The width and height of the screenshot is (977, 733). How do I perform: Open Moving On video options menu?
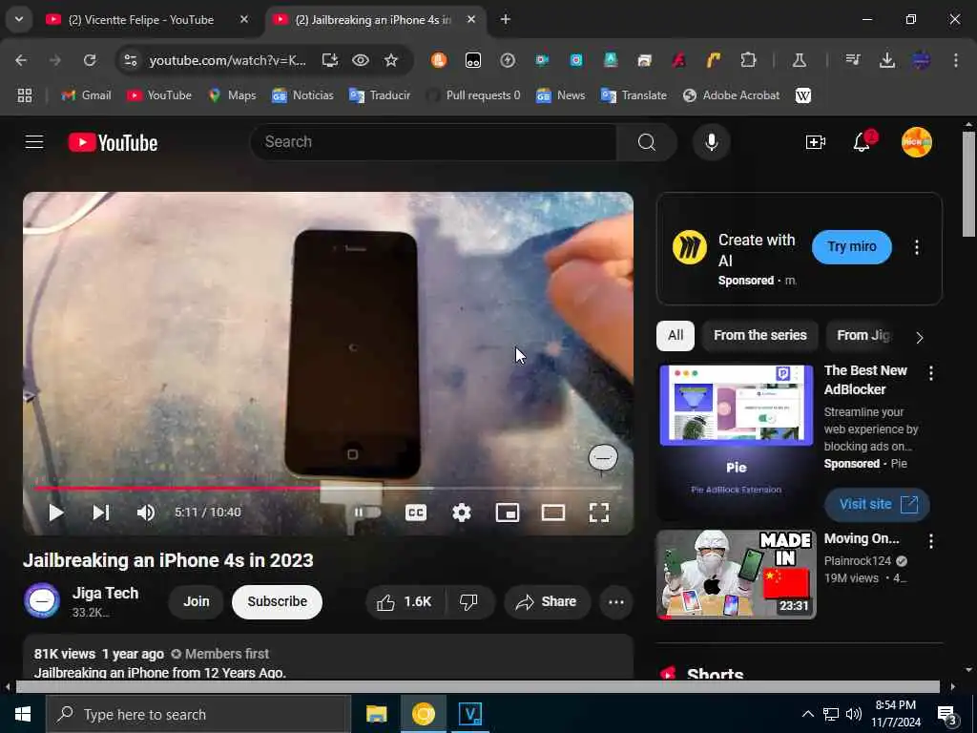click(x=931, y=541)
